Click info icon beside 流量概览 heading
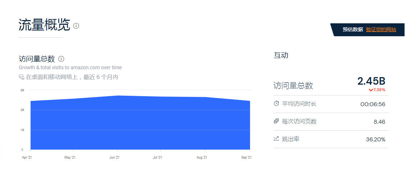 (76, 26)
